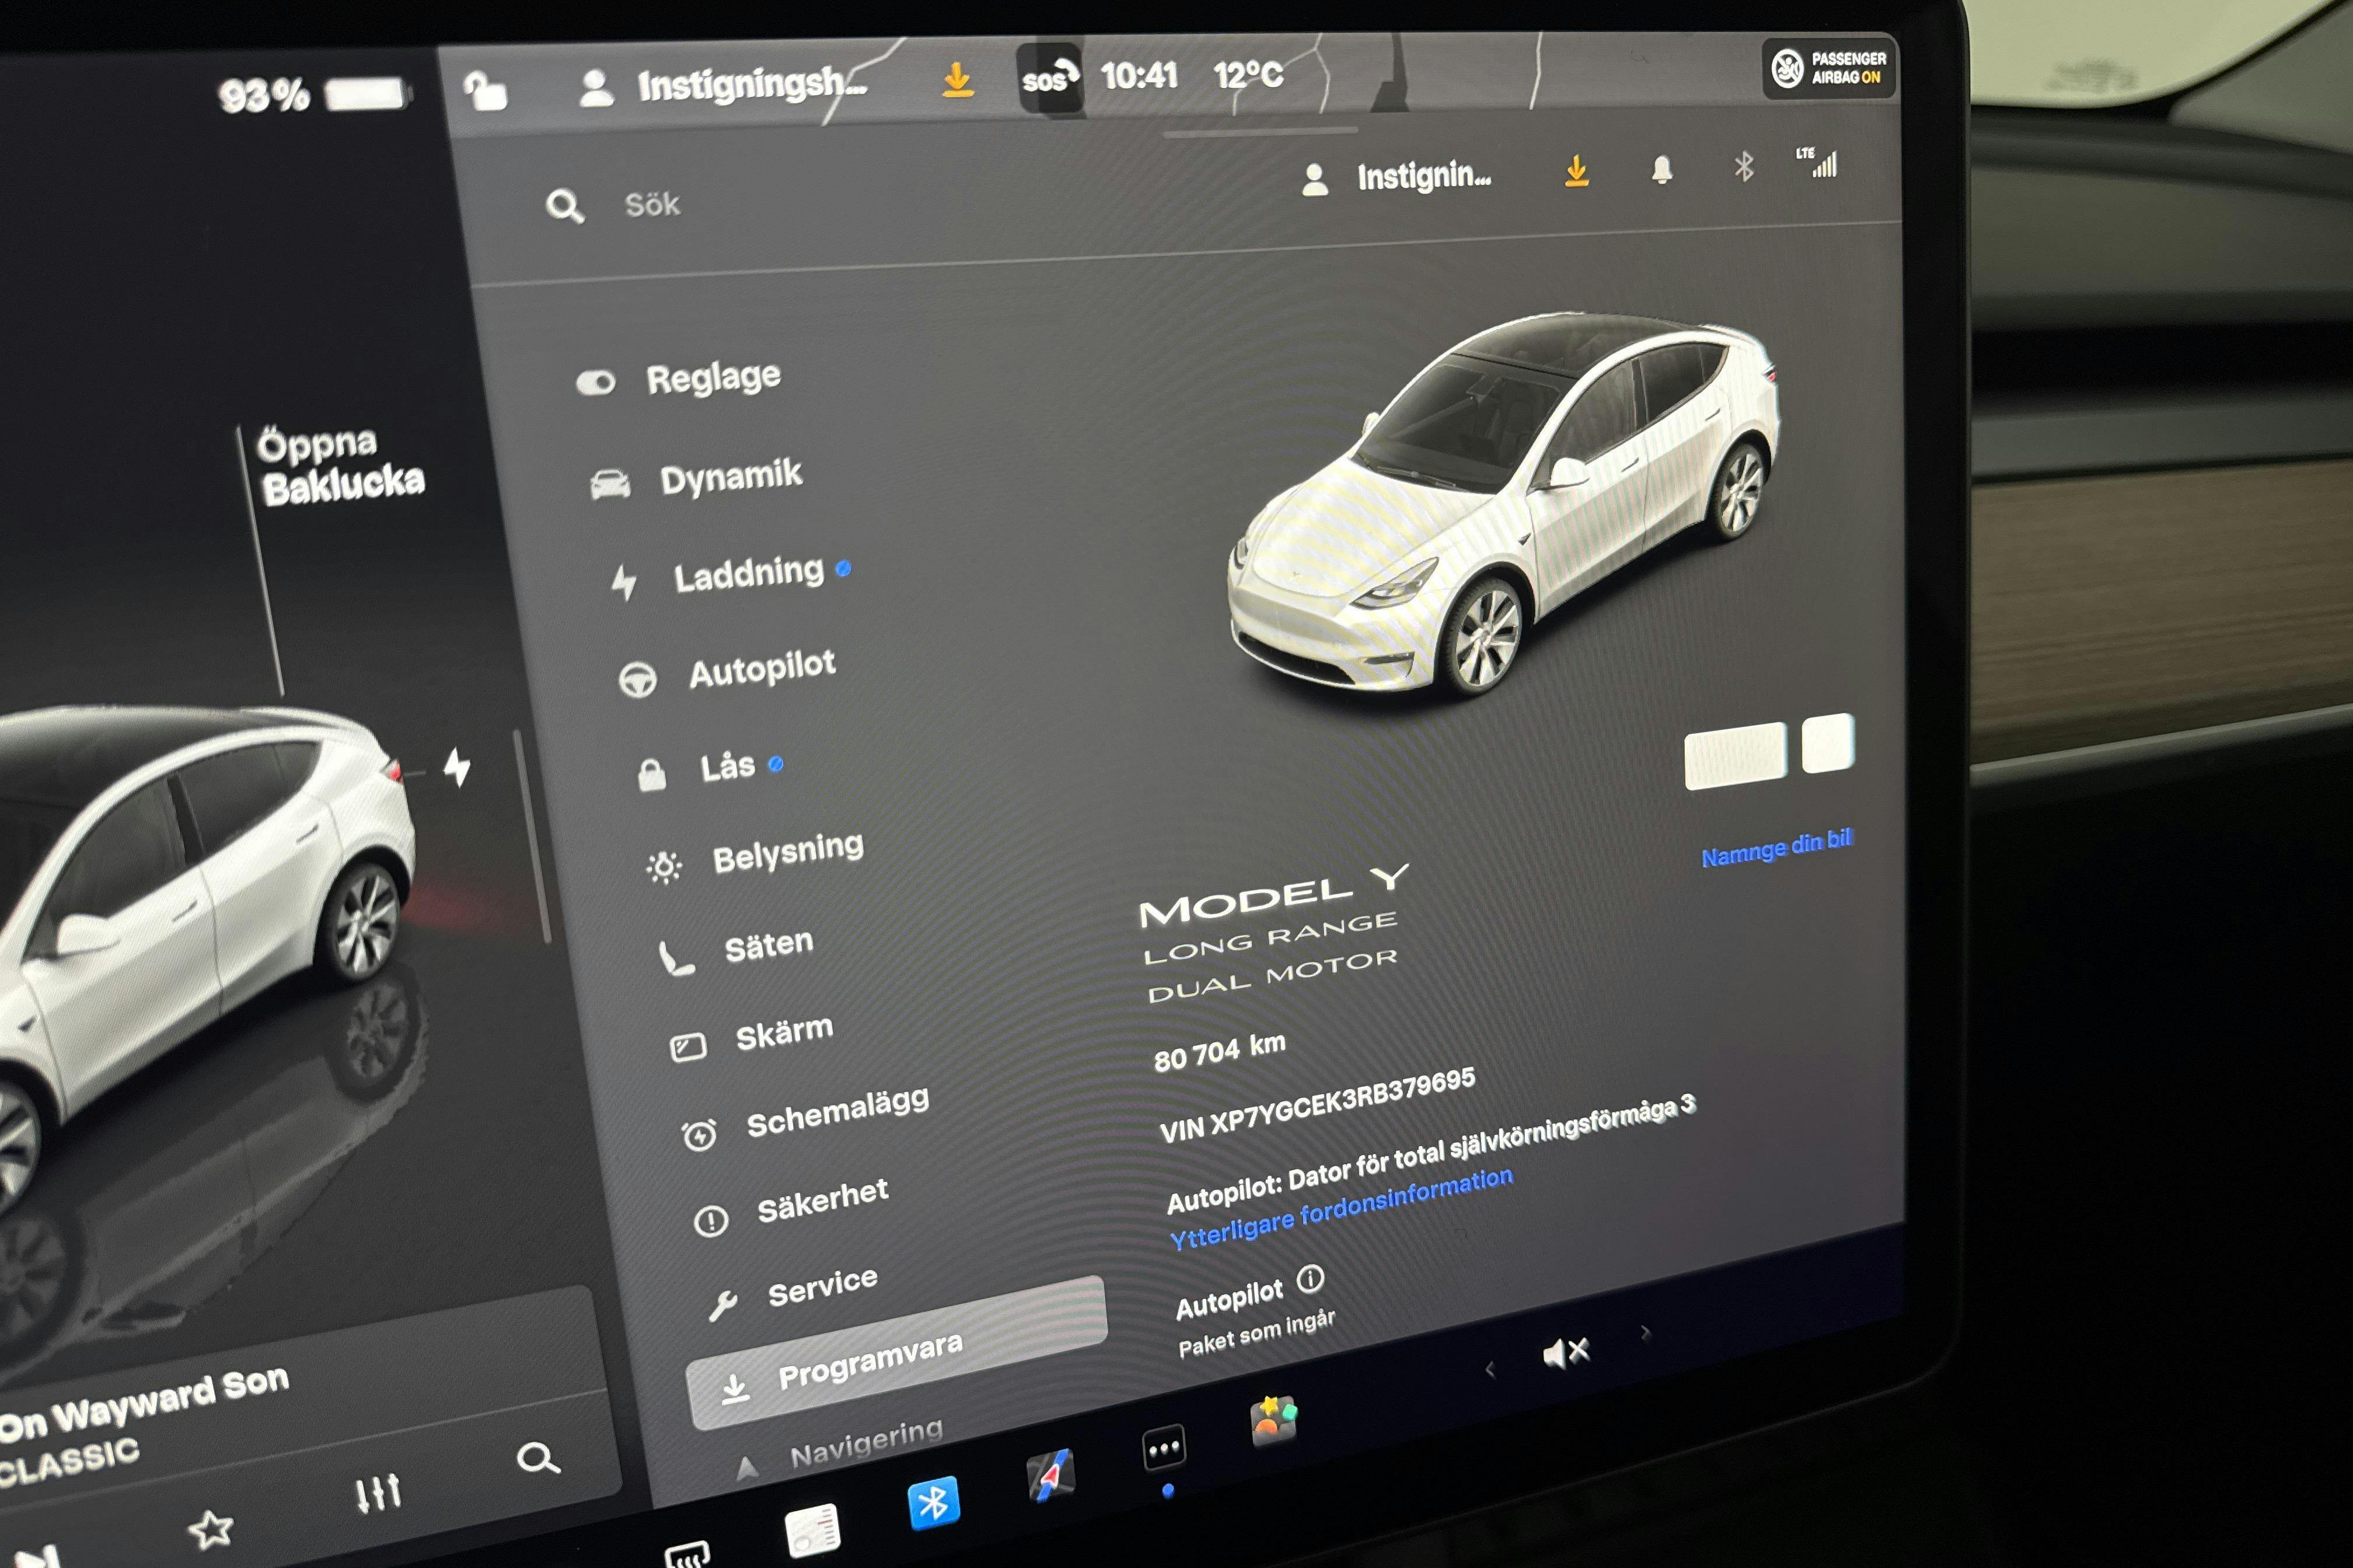Toggle the muted volume speaker icon

1566,1353
